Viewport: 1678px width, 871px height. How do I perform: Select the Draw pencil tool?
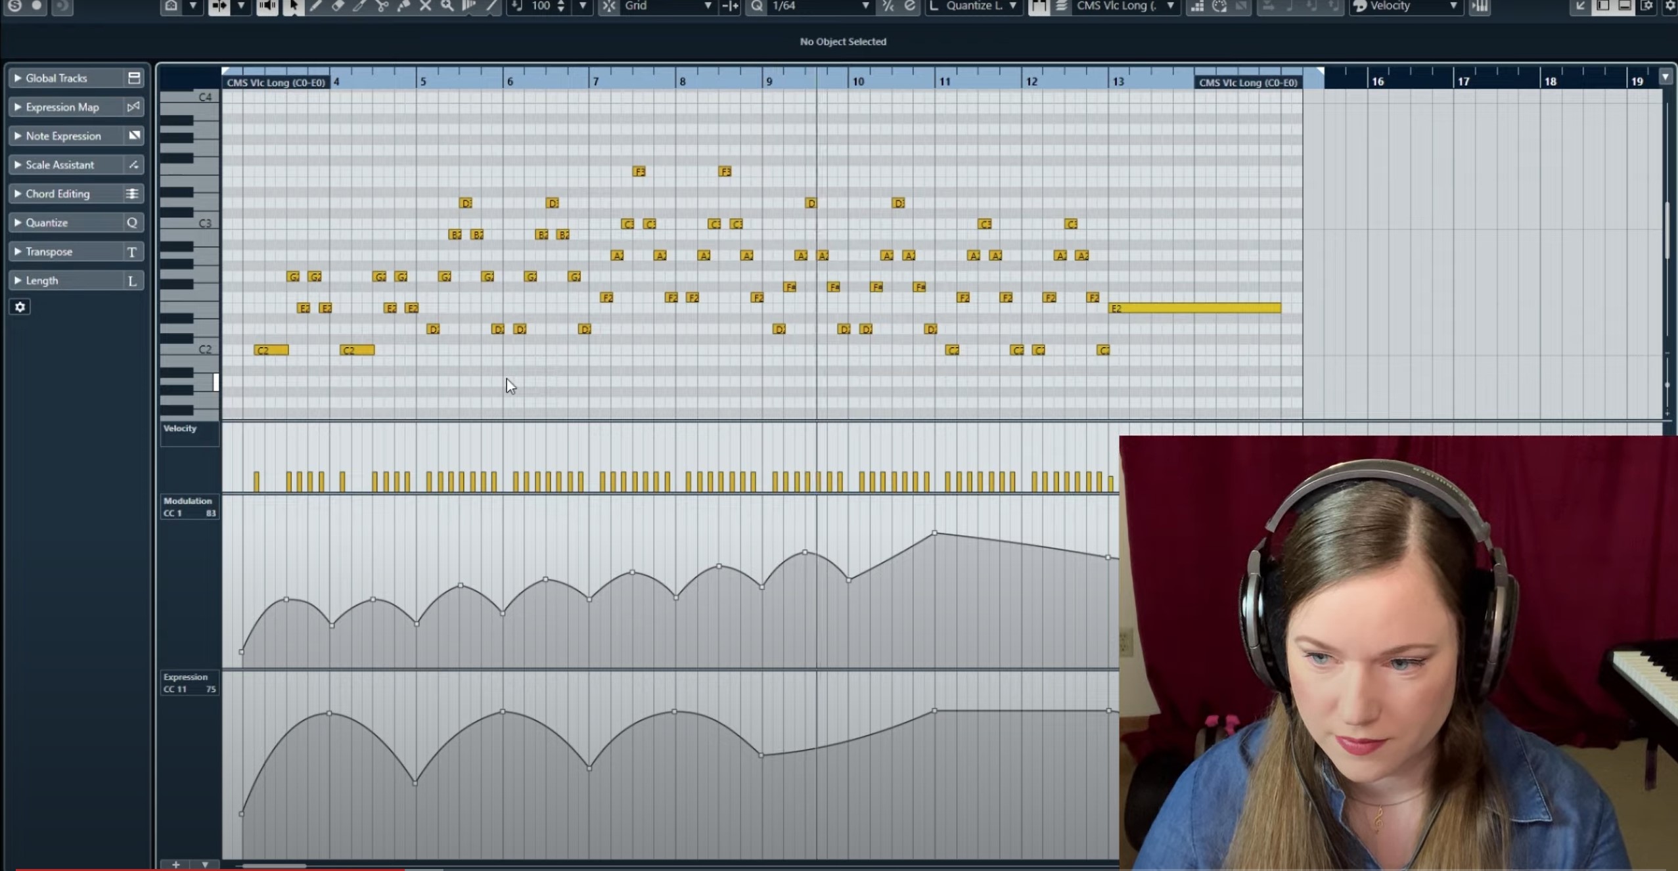tap(316, 6)
